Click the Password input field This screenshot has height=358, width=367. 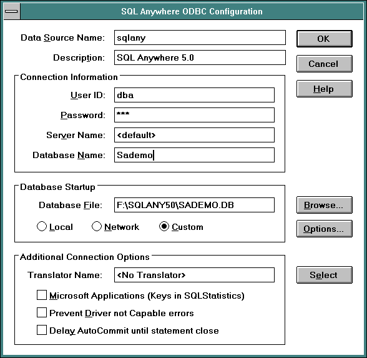194,115
